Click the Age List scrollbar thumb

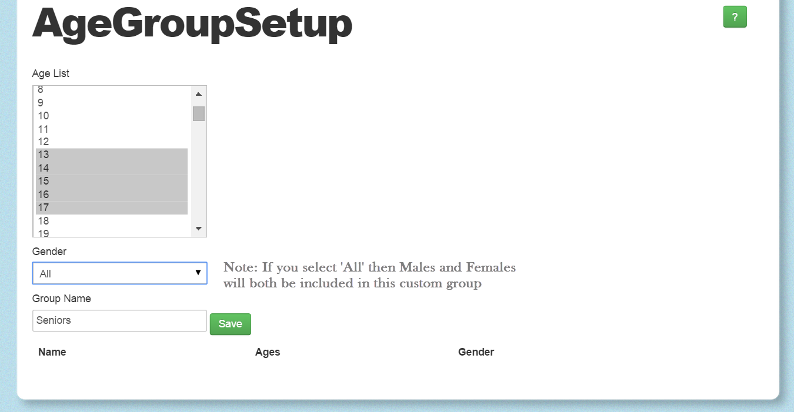coord(199,113)
